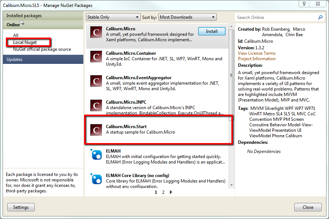The image size is (329, 219).
Task: Click the No Dependencies text
Action: coord(264,151)
